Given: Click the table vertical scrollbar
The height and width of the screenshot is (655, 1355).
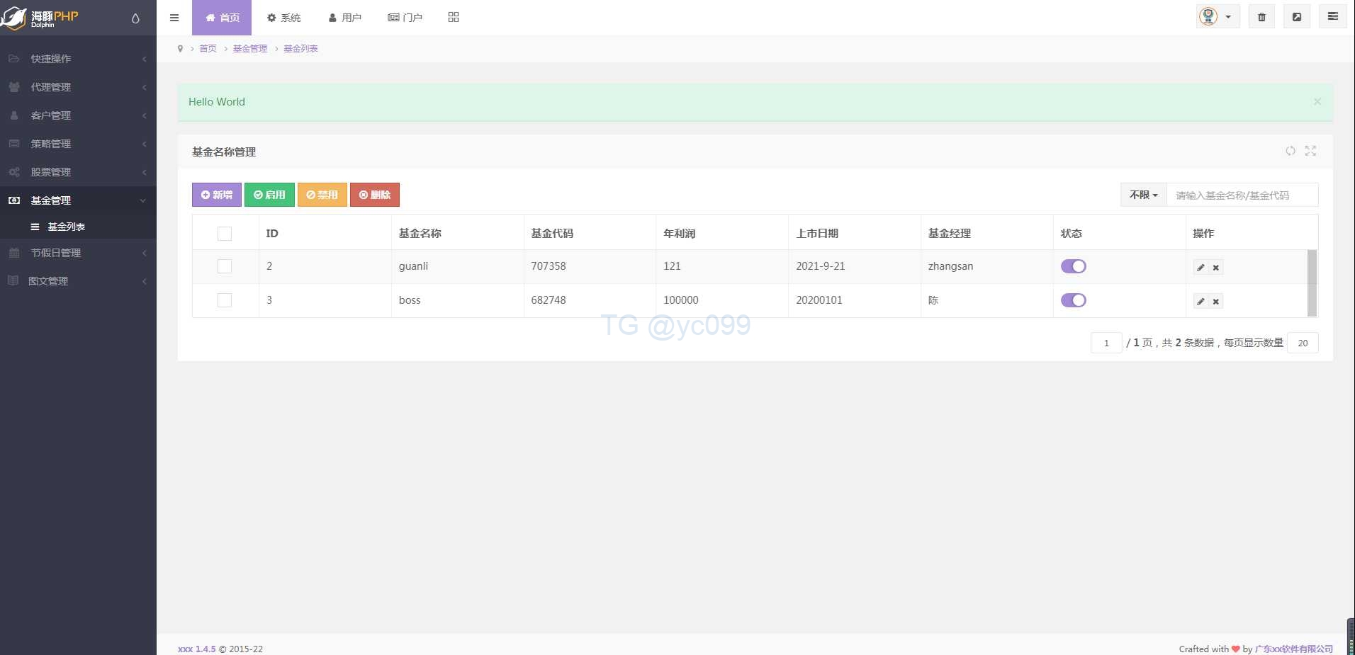Looking at the screenshot, I should 1312,283.
